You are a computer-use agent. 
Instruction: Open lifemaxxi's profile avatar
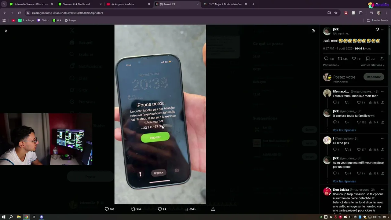[x=327, y=93]
